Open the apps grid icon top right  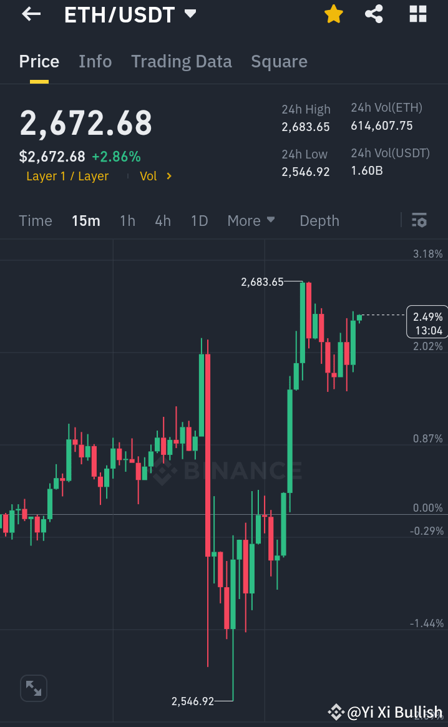417,14
